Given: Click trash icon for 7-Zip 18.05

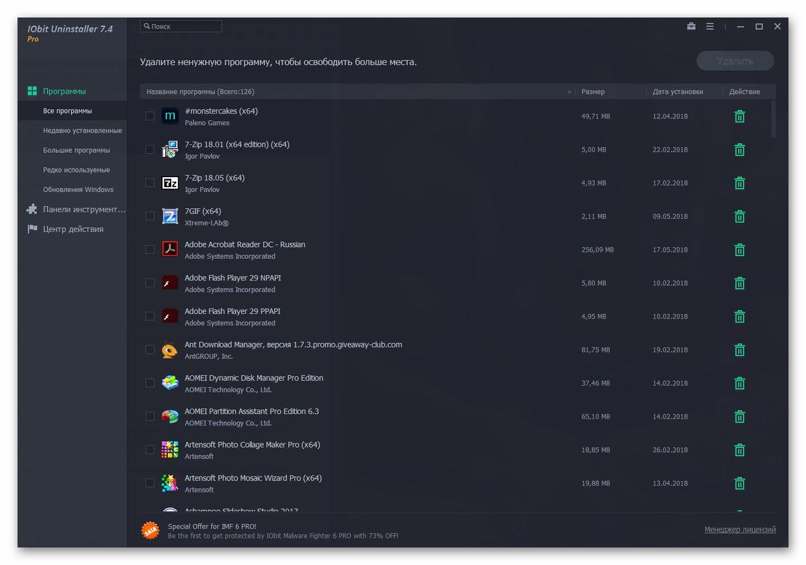Looking at the screenshot, I should point(740,183).
